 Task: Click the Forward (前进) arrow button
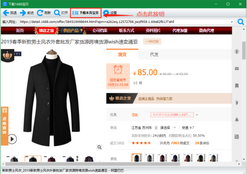(x=27, y=13)
